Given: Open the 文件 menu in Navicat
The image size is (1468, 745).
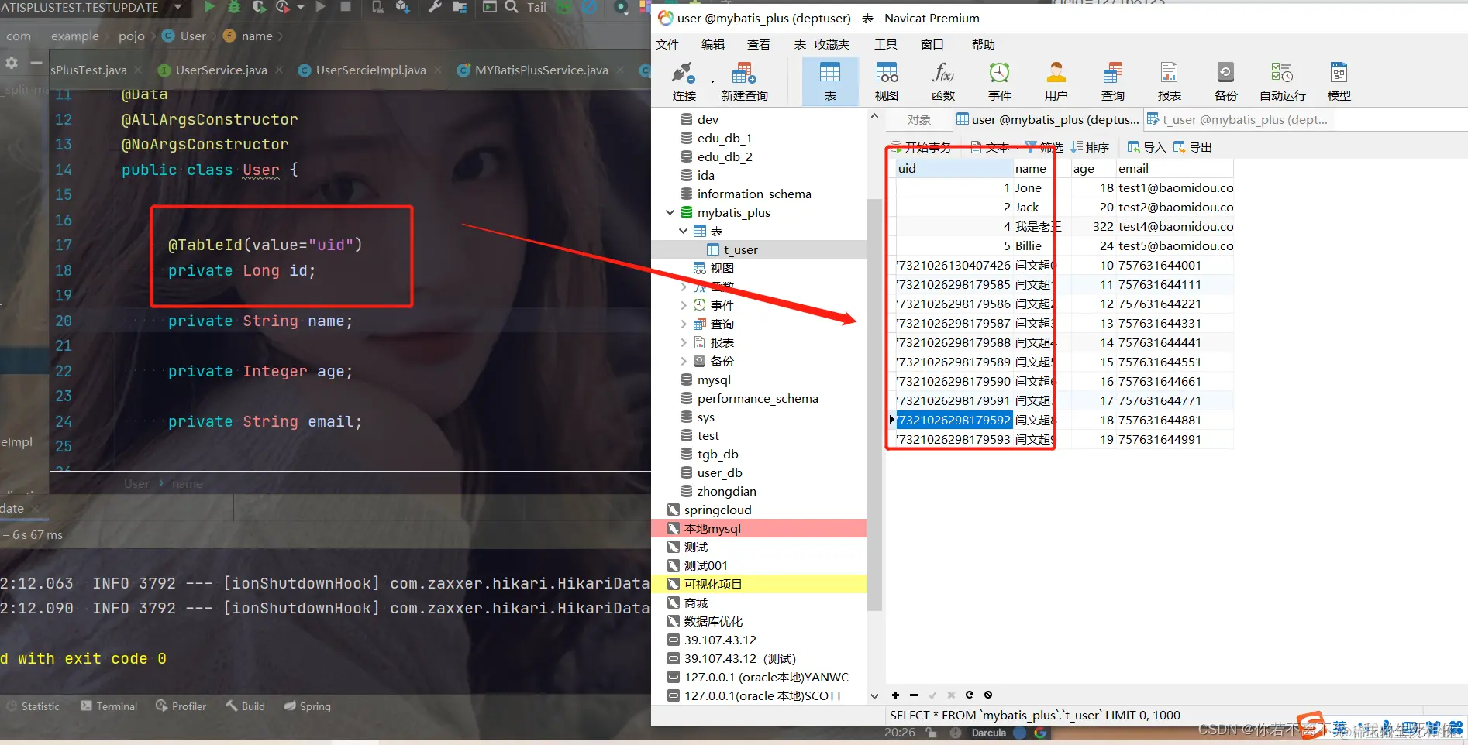Looking at the screenshot, I should (667, 45).
